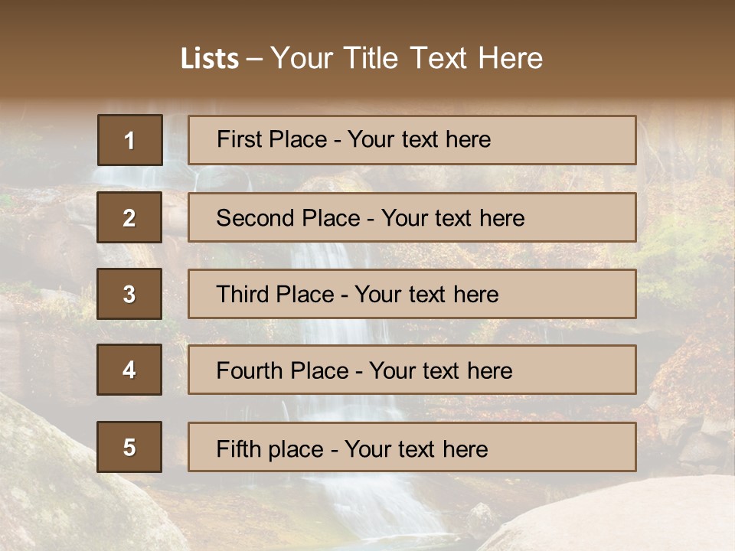This screenshot has width=735, height=551.
Task: Click the 'First Place - Your text here' text
Action: (354, 139)
